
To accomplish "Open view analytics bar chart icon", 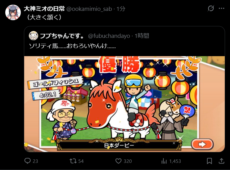I will coord(164,161).
